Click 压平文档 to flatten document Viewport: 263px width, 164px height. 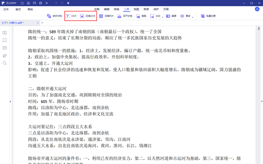[x=125, y=16]
